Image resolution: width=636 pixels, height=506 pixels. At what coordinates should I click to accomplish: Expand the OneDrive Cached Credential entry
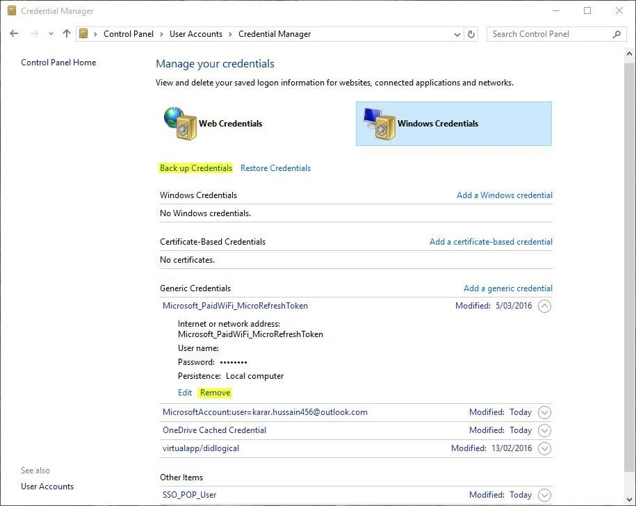[x=544, y=430]
